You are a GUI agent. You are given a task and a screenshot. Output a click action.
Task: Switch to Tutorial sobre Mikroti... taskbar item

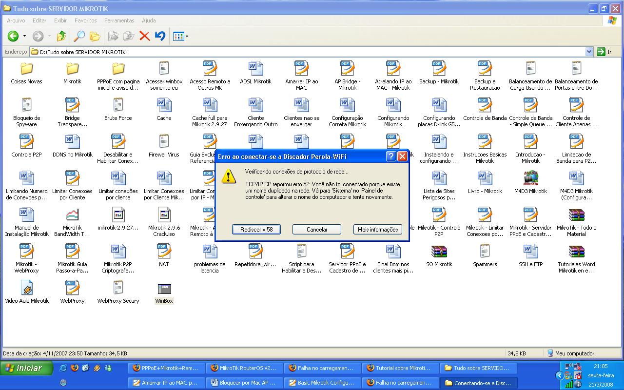pos(400,368)
